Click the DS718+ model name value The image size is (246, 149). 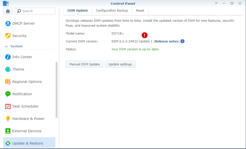pos(118,34)
